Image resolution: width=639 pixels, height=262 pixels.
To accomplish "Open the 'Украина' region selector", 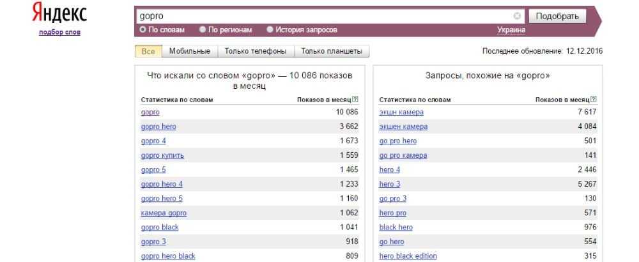I will point(511,30).
